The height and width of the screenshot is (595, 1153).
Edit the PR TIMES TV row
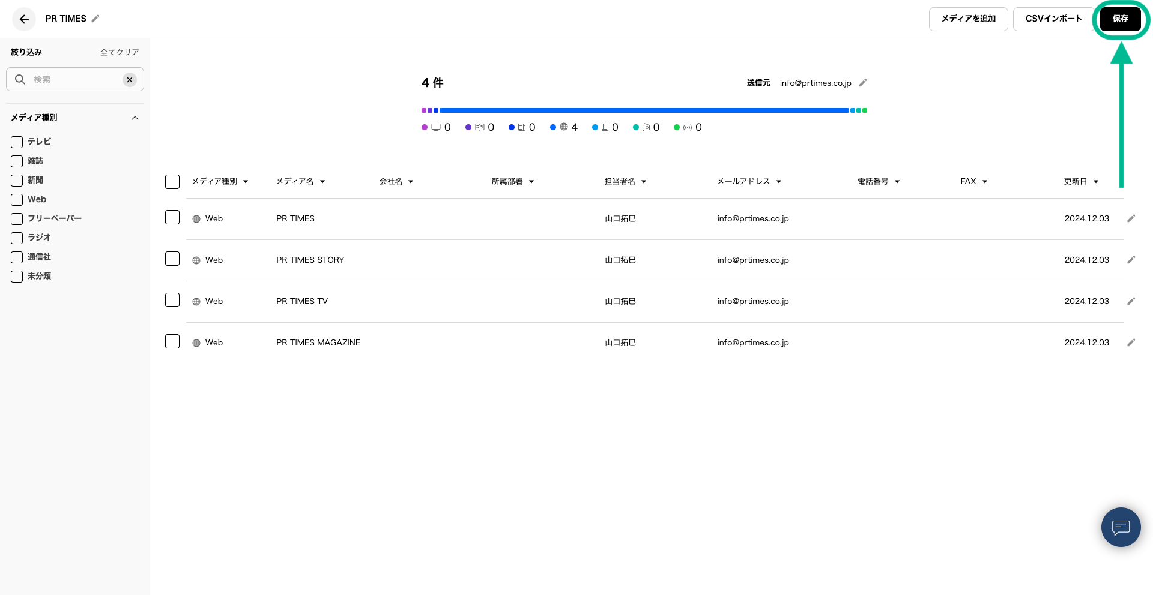coord(1131,301)
